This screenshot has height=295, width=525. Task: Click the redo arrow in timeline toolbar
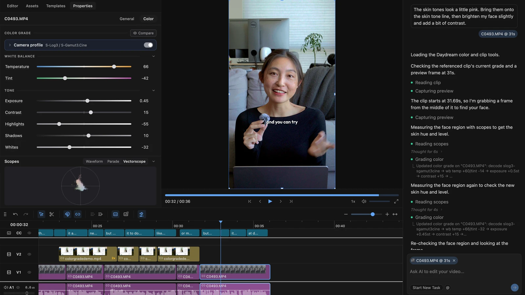click(x=26, y=214)
